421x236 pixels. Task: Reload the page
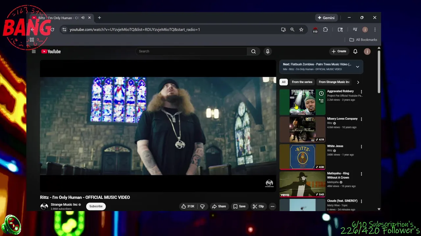(52, 29)
